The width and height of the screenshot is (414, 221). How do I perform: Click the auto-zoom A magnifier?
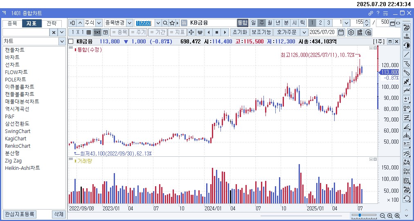[x=397, y=216]
